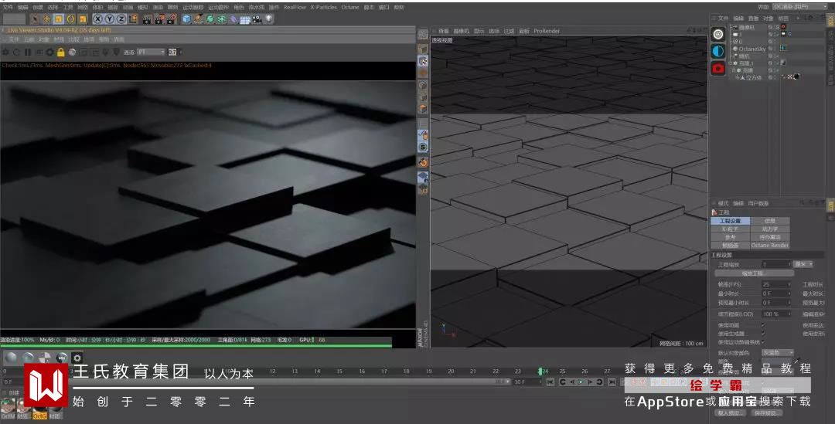Toggle the Use Animation checkbox
Image resolution: width=835 pixels, height=424 pixels.
click(x=763, y=324)
